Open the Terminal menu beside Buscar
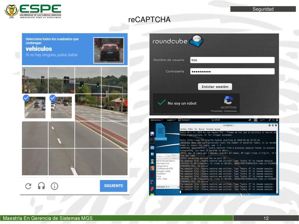Viewport: 299px width, 224px height. click(210, 129)
